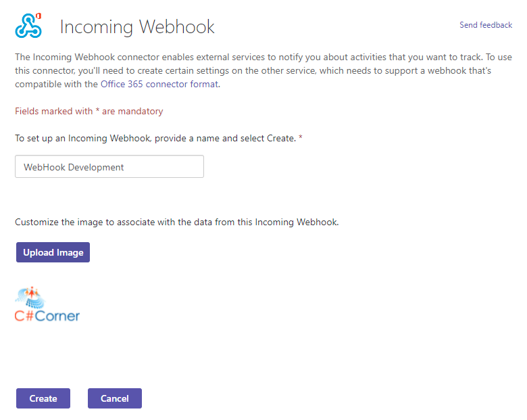Click the Cancel button

pos(115,398)
